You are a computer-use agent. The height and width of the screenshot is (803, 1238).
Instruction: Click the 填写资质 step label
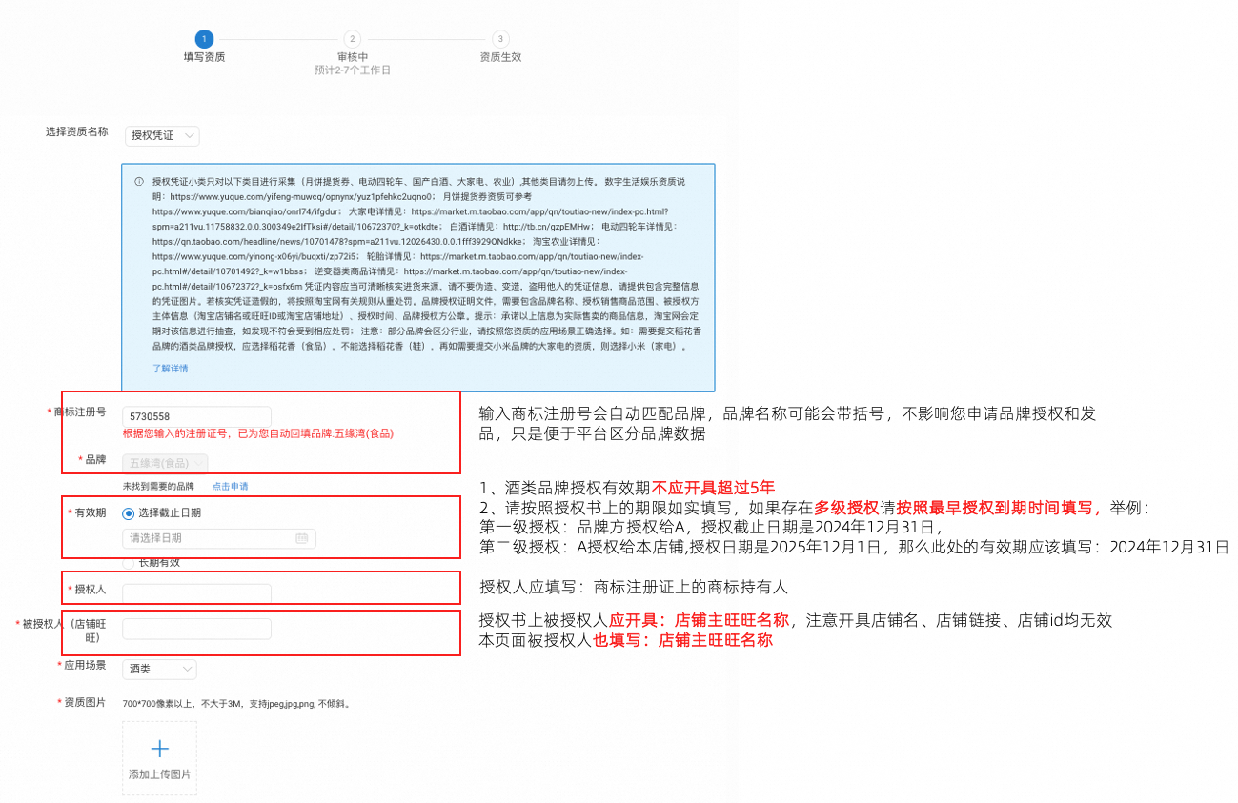point(204,57)
